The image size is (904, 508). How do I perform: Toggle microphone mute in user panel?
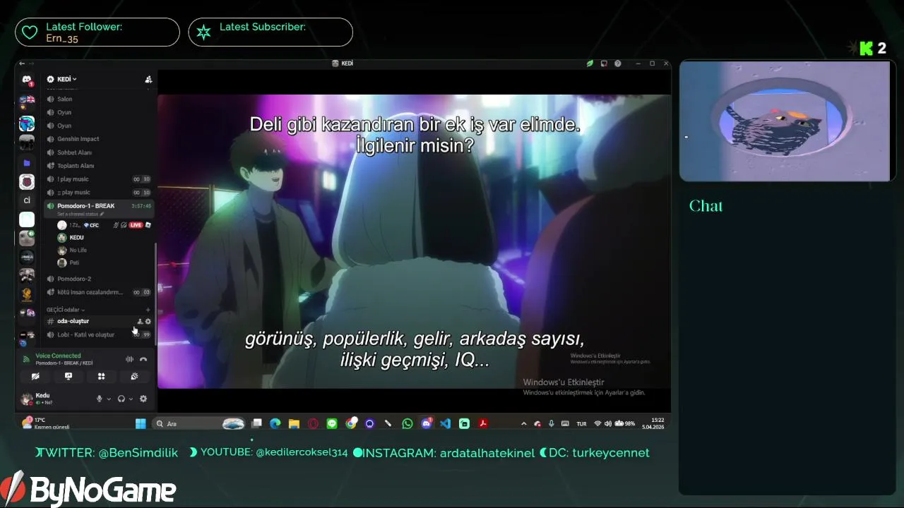point(100,399)
